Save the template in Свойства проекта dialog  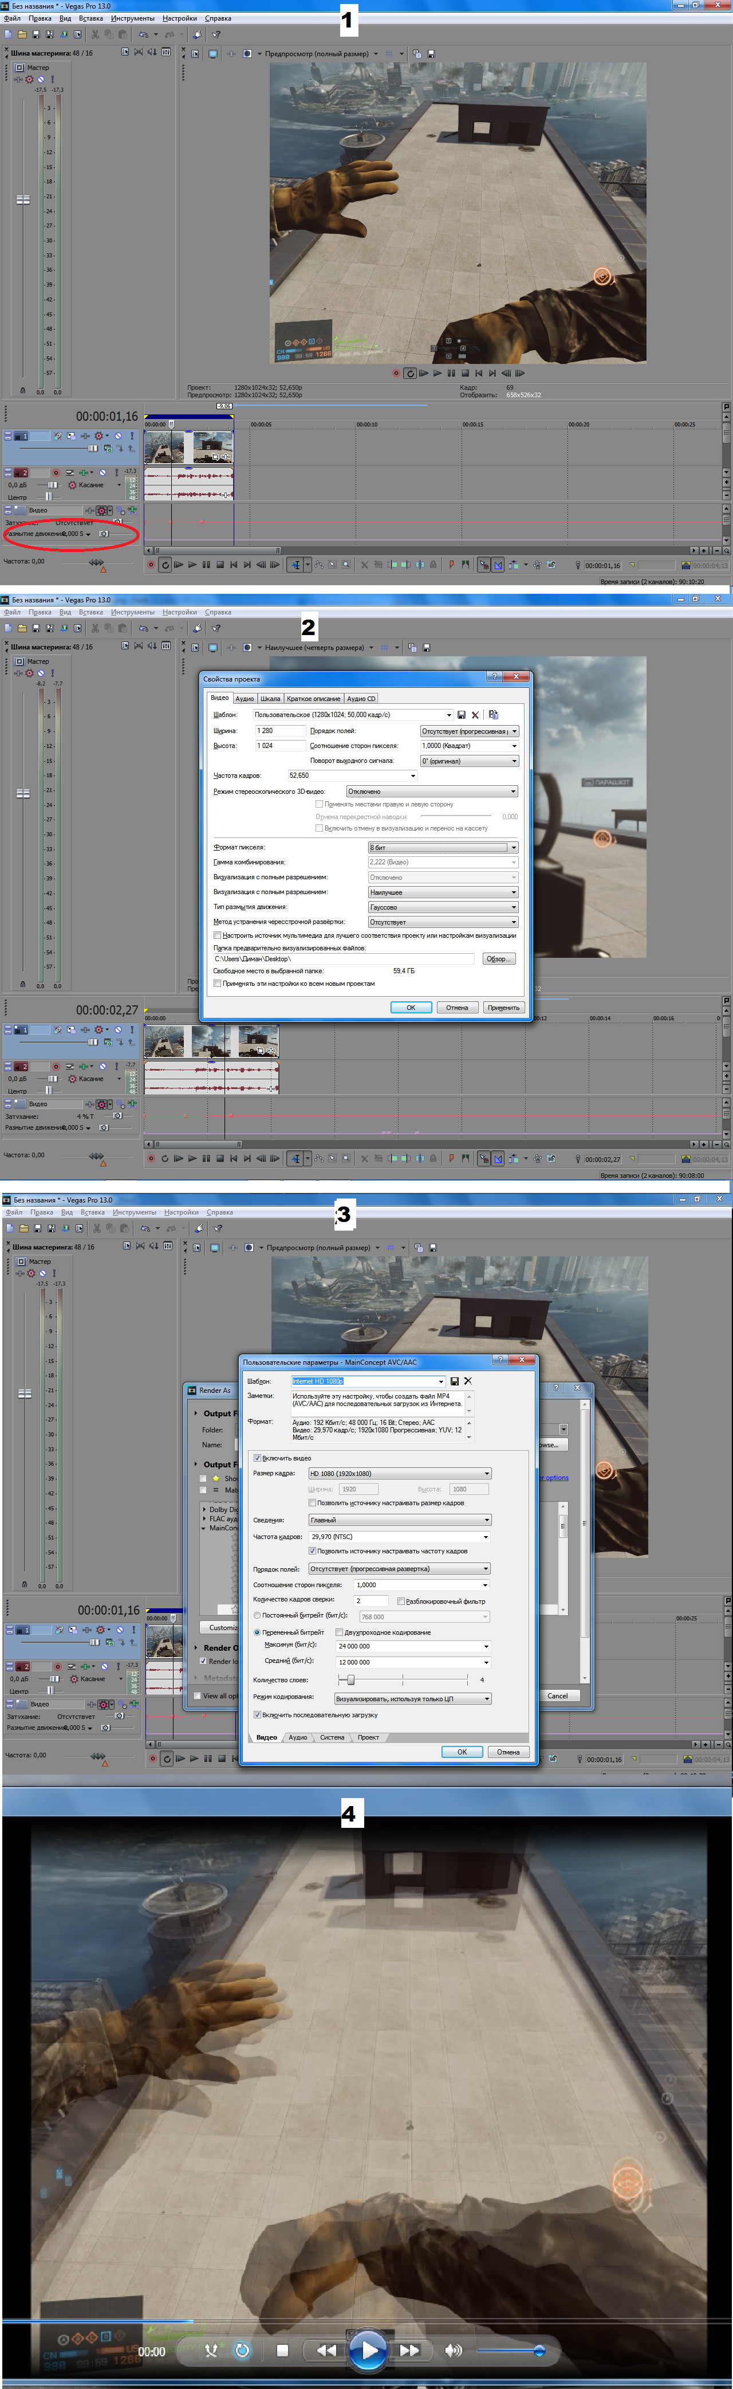462,715
